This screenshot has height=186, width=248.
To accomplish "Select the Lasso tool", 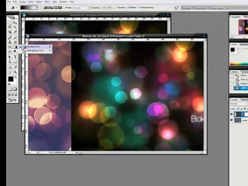I will point(10,27).
